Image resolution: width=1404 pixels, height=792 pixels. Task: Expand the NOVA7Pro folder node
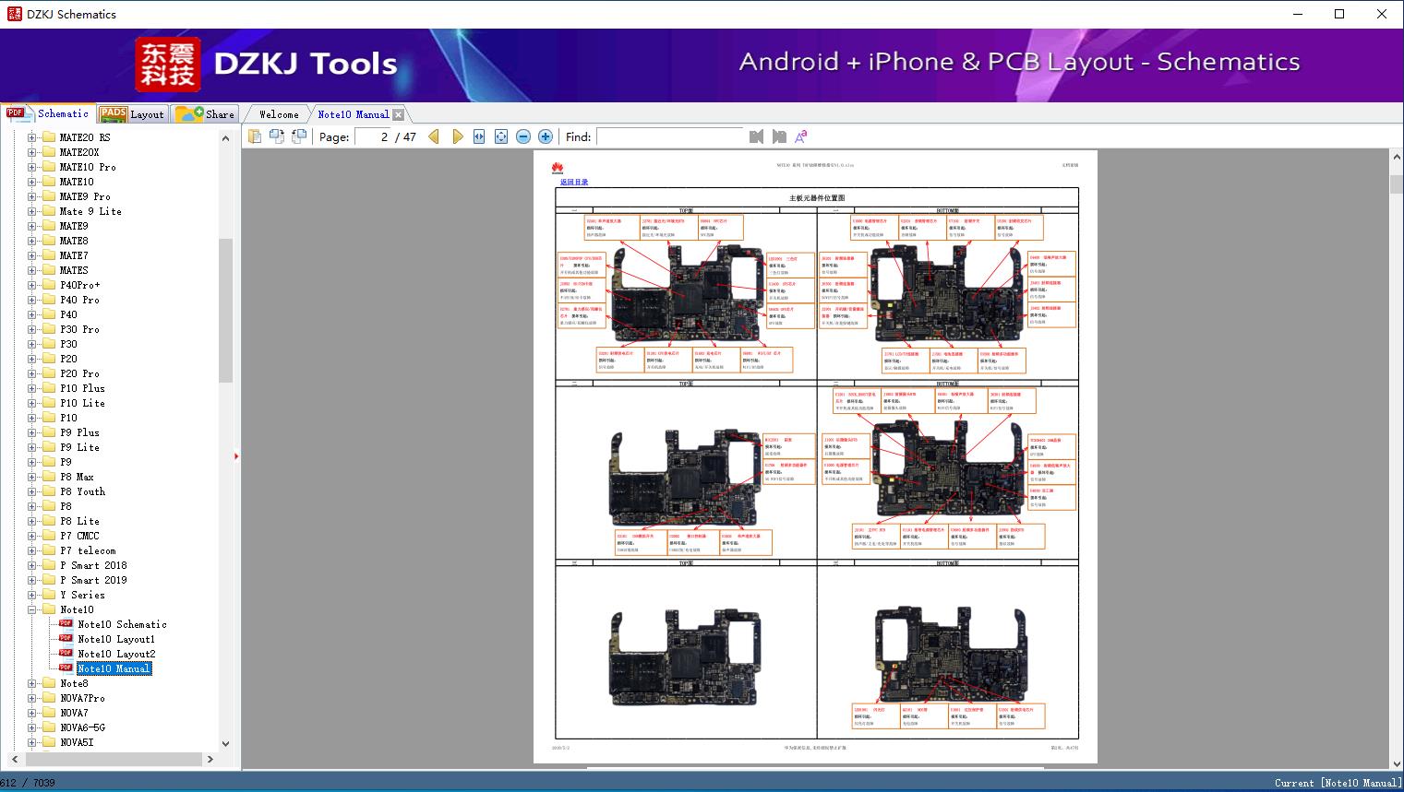click(32, 698)
